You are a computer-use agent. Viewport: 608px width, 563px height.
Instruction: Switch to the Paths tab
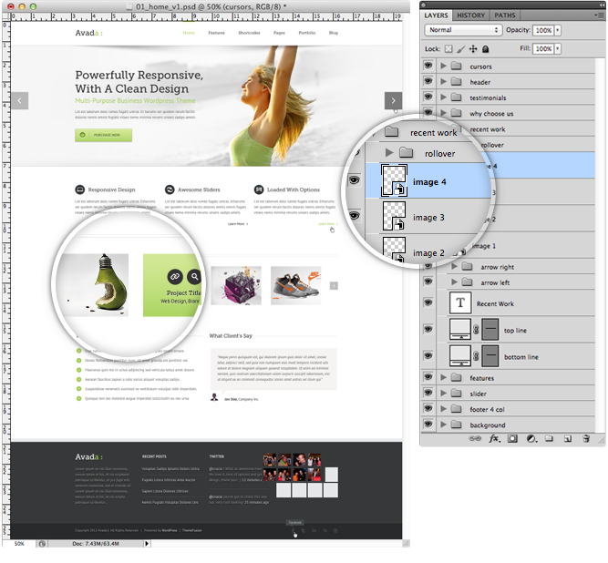coord(504,15)
